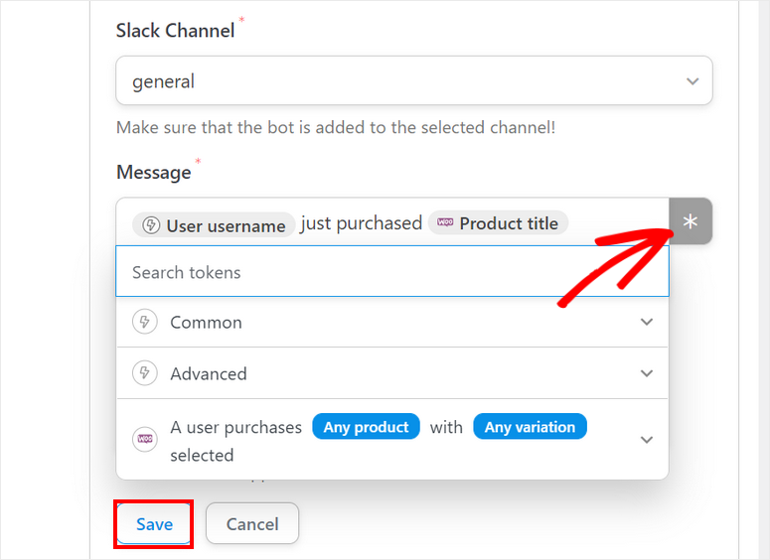Screen dimensions: 770x560
Task: Cancel editing the action
Action: [x=251, y=524]
